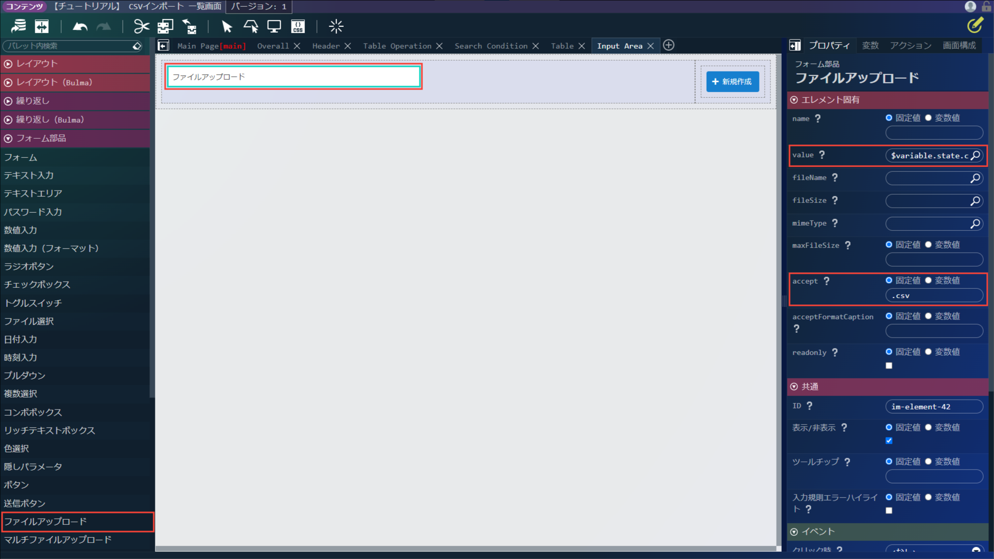Click the horizontal arrows width icon
The height and width of the screenshot is (559, 994).
point(41,26)
